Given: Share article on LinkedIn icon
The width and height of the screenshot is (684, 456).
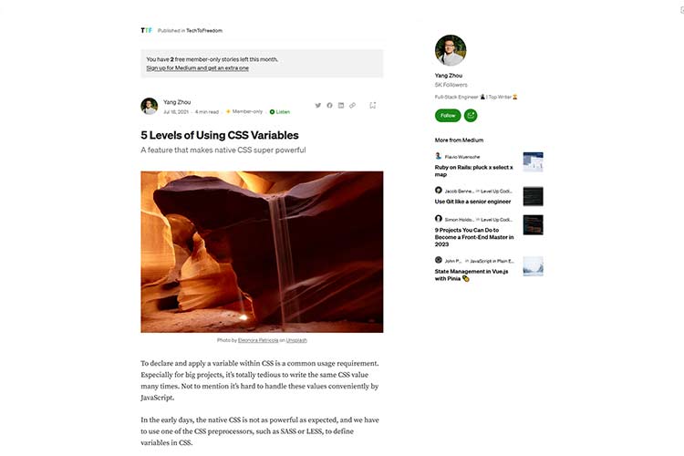Looking at the screenshot, I should click(x=341, y=105).
